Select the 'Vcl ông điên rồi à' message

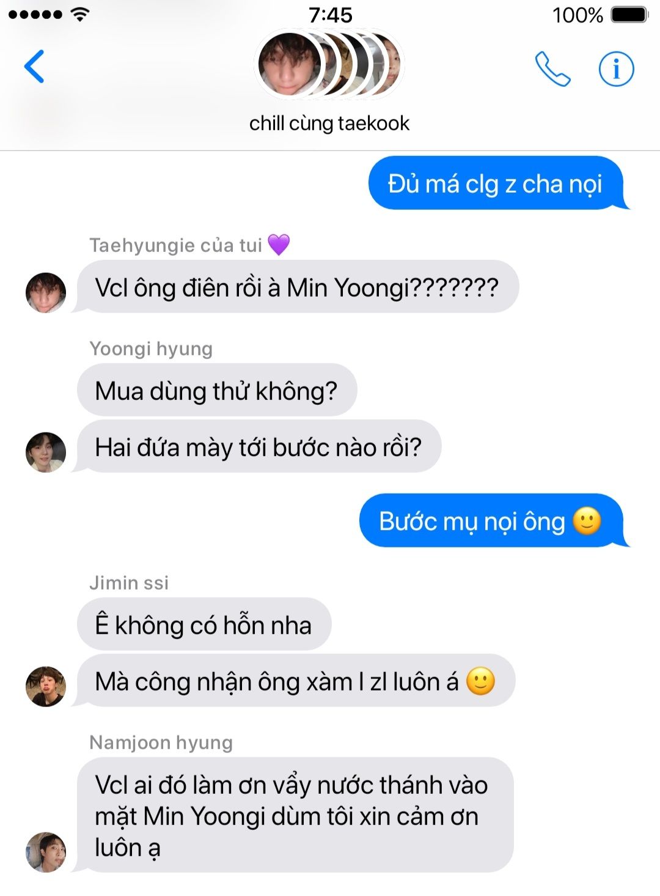tap(297, 287)
